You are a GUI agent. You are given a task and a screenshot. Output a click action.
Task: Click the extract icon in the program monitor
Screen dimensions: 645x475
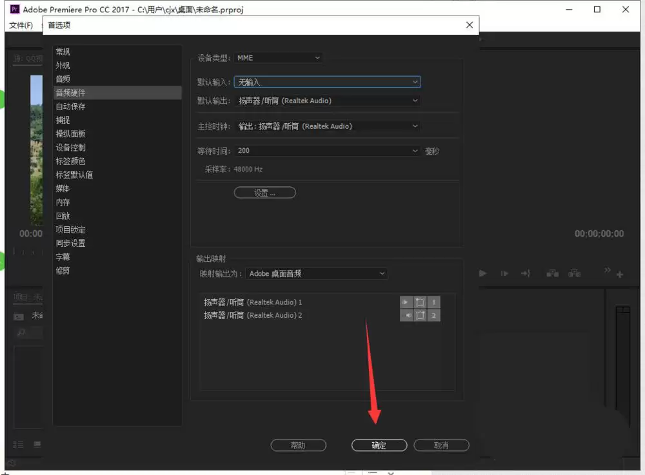point(574,273)
